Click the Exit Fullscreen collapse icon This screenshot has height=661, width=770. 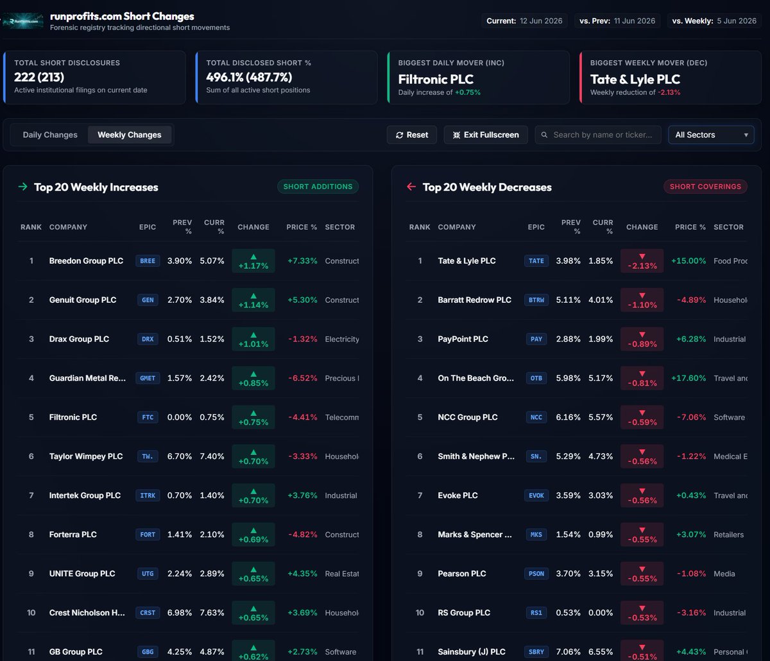(456, 135)
